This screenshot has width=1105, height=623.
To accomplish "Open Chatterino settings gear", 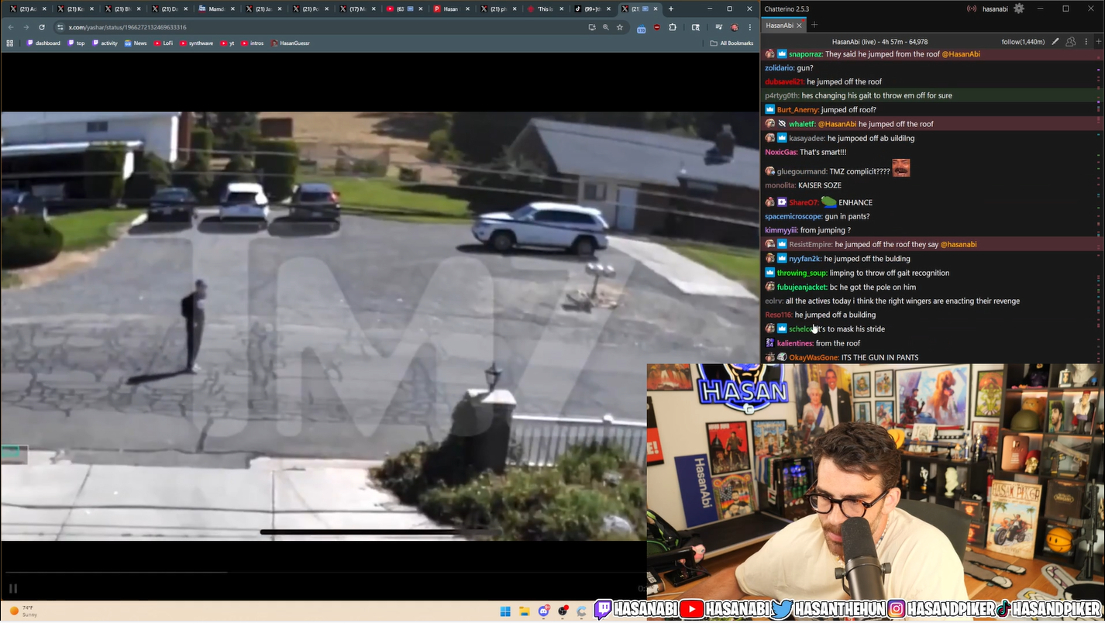I will pos(1018,9).
